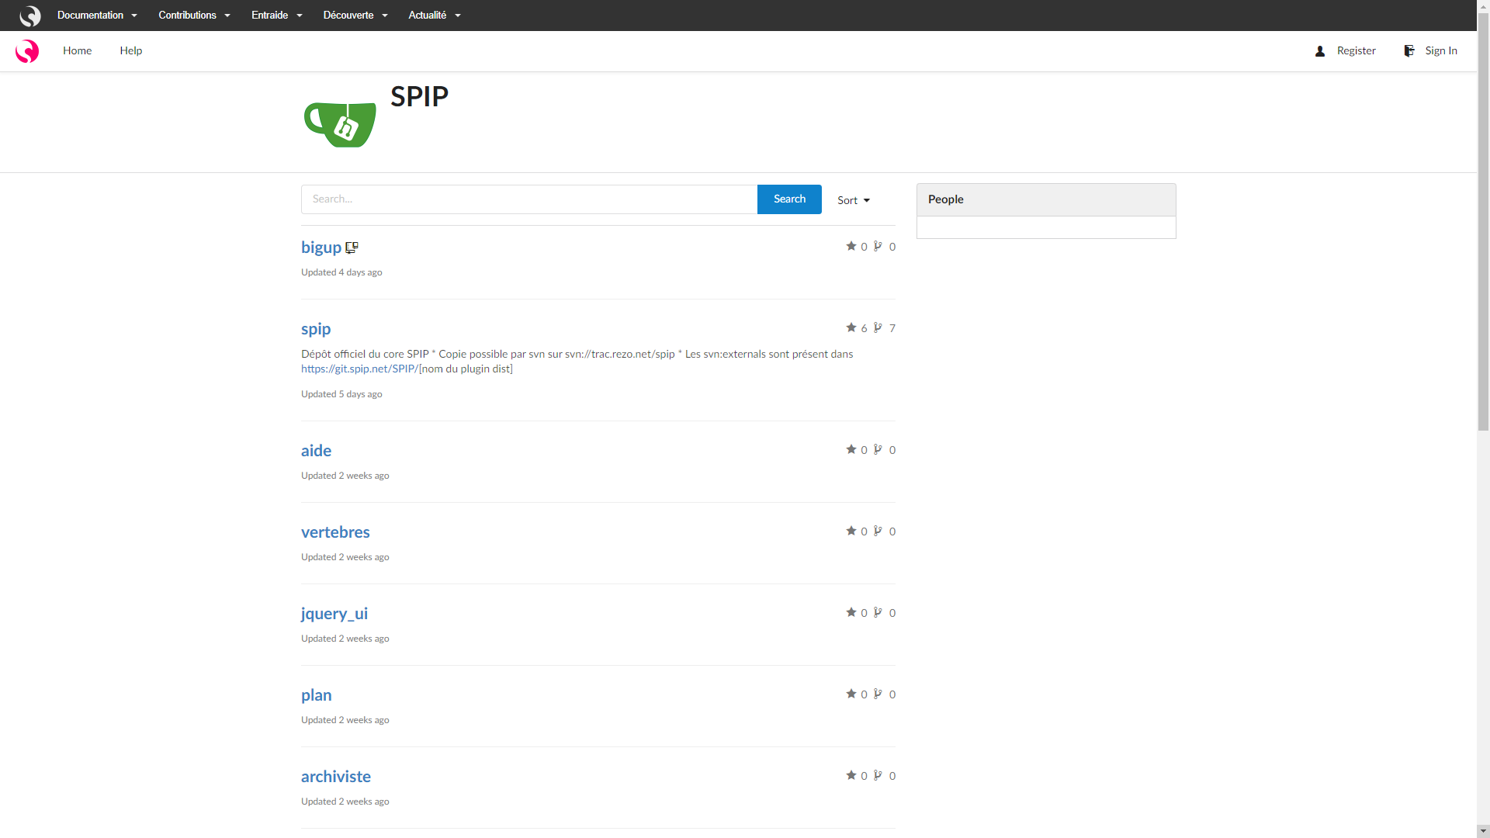
Task: Click the star icon on aide repository
Action: click(851, 449)
